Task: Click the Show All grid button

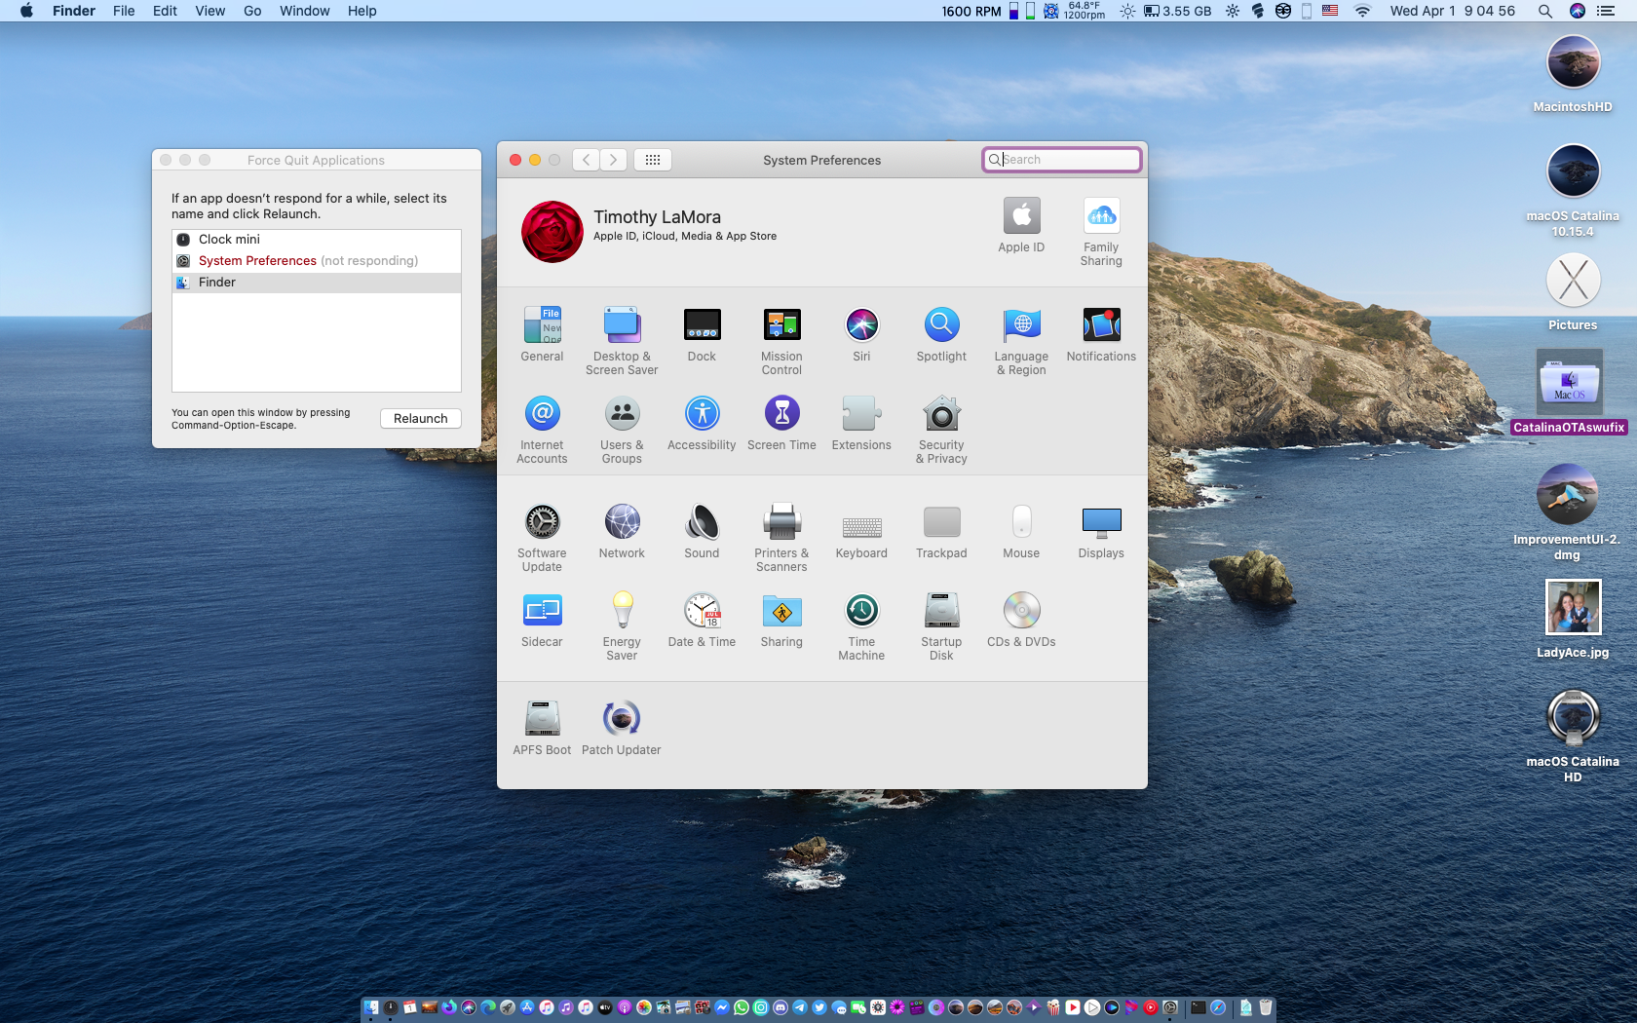Action: [653, 160]
